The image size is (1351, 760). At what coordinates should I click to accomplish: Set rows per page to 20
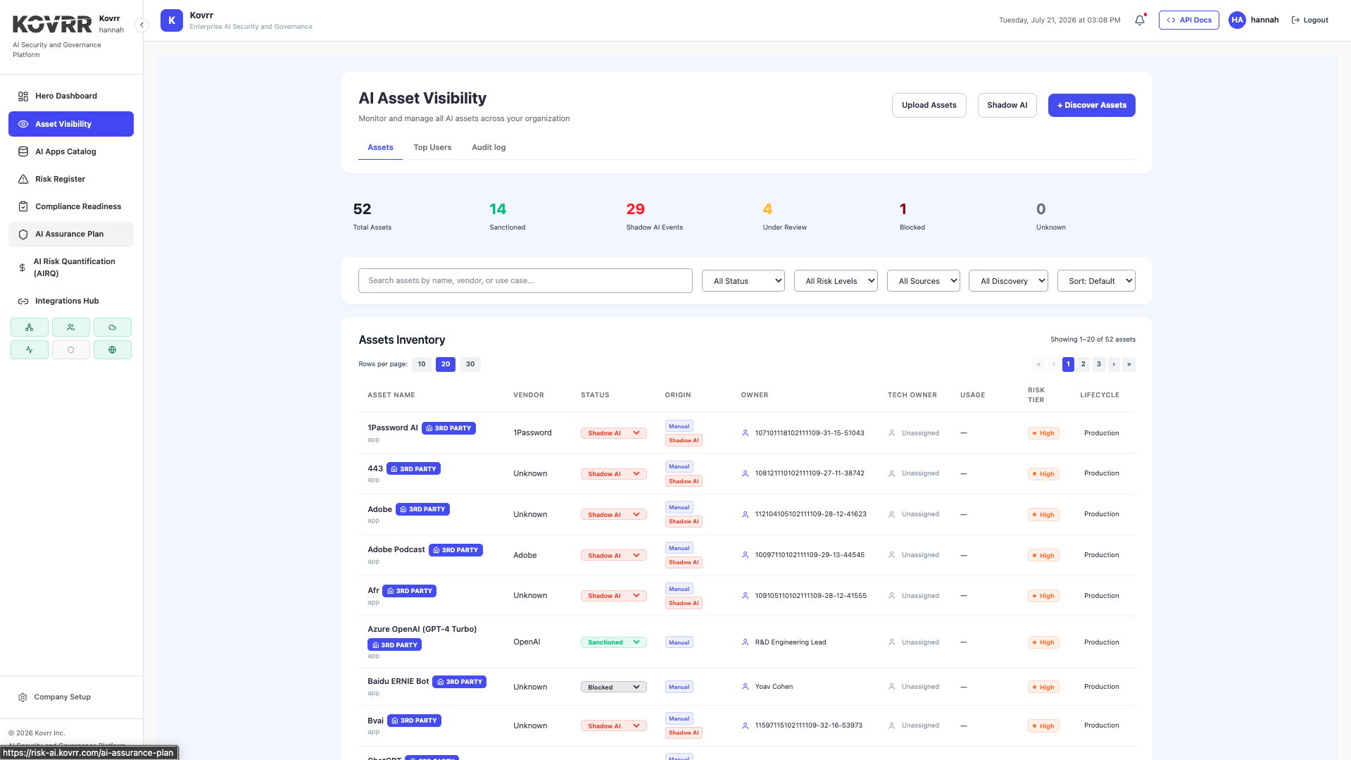point(446,364)
